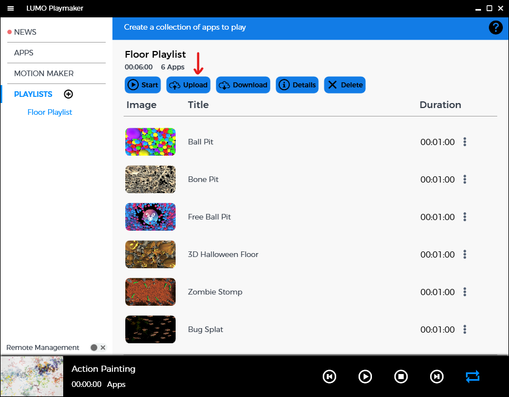Open options menu for 3D Halloween Floor

pyautogui.click(x=465, y=254)
